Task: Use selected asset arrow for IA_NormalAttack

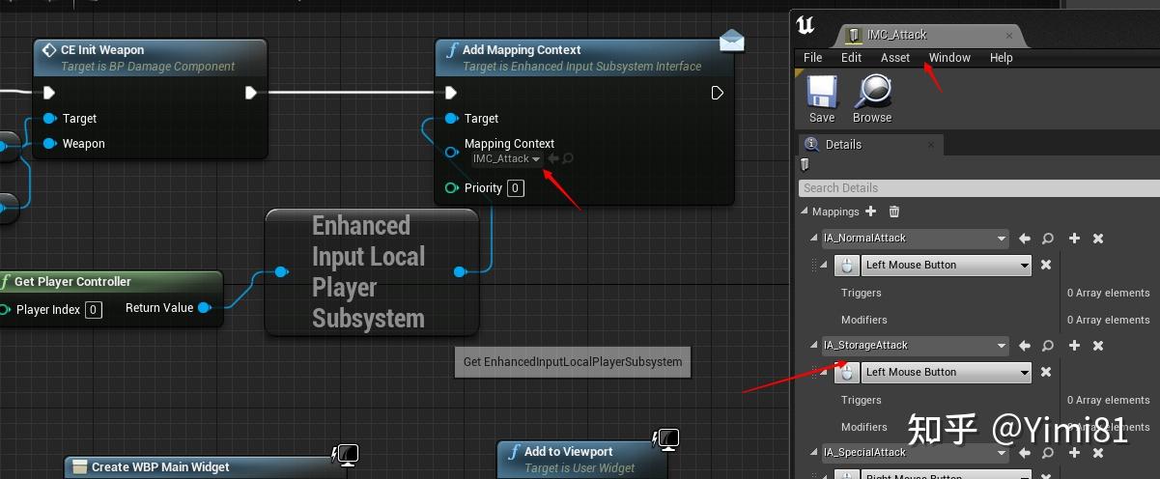Action: pyautogui.click(x=1025, y=239)
